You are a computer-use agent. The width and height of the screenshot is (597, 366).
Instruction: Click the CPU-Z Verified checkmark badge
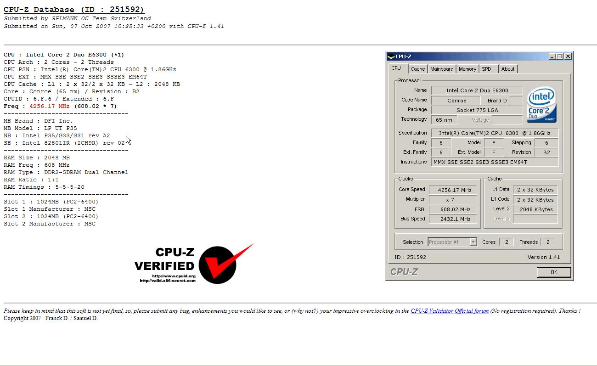pyautogui.click(x=194, y=264)
